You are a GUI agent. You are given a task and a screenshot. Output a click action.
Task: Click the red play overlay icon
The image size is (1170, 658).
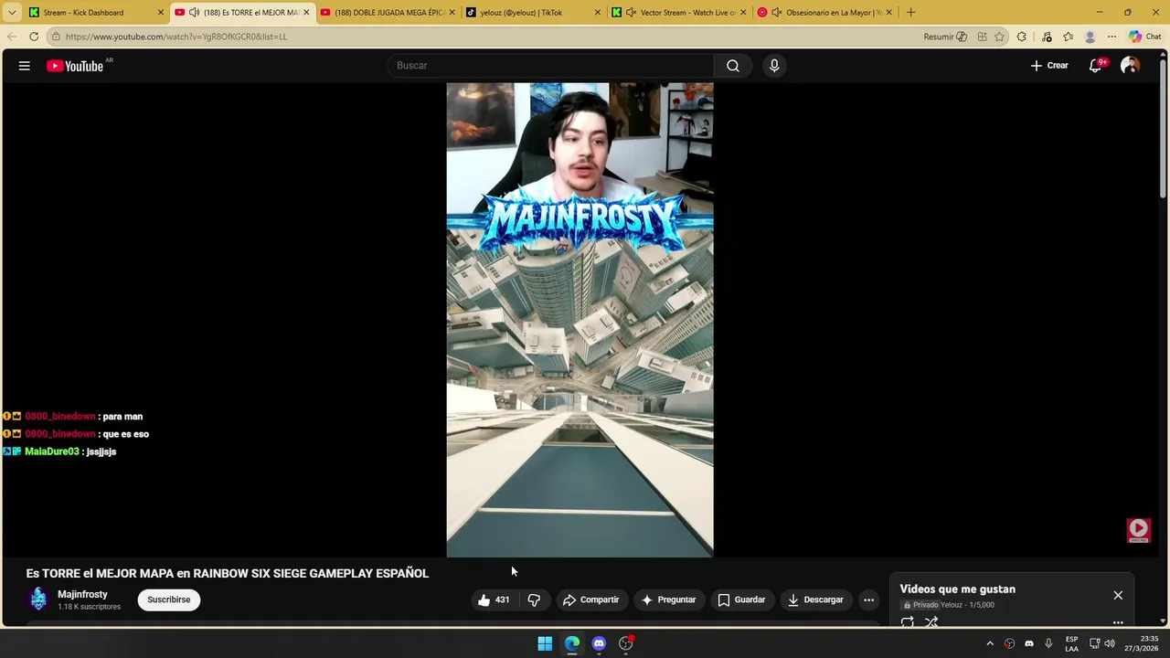click(1138, 529)
